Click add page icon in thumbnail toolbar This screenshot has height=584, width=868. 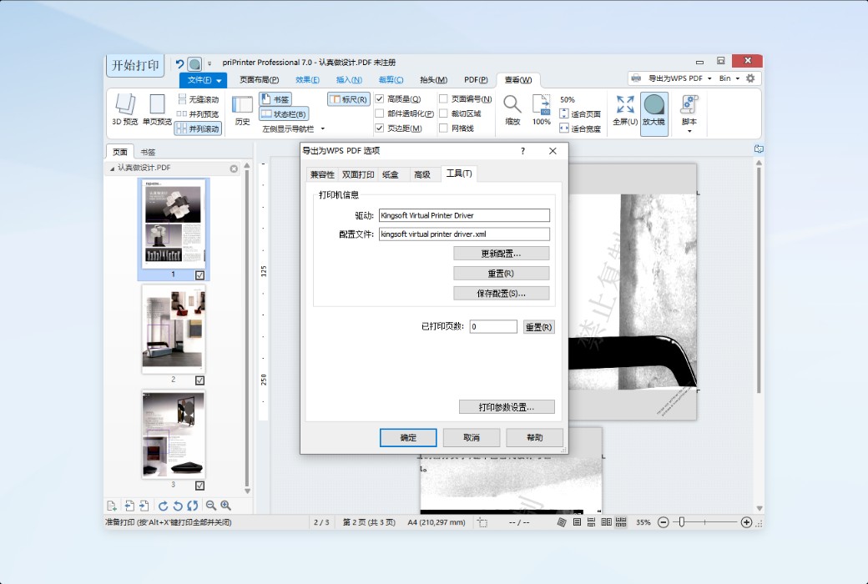(112, 506)
